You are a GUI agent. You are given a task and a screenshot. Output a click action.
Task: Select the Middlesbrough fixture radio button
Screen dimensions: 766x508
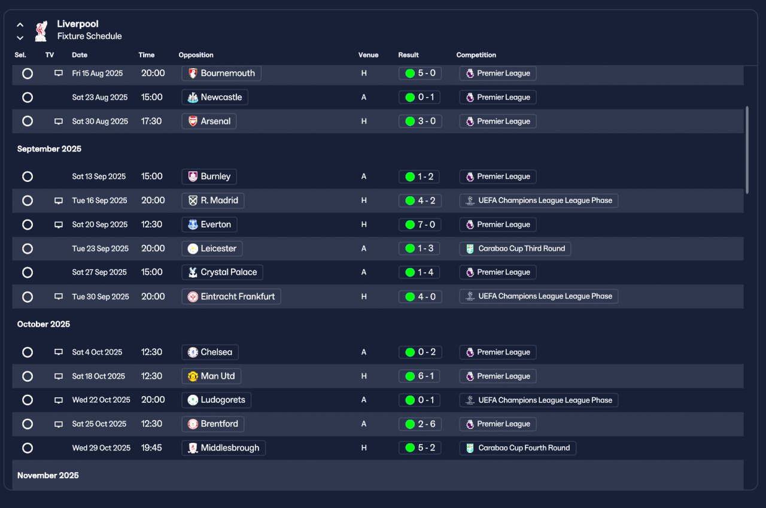[x=28, y=448]
